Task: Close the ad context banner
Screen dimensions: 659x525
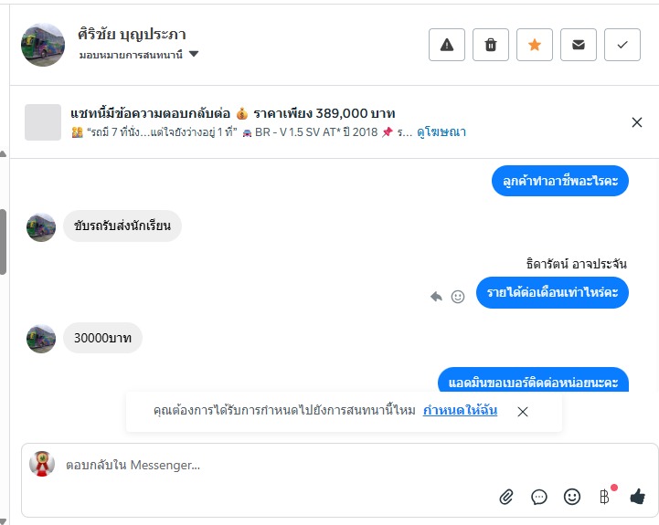Action: 637,122
